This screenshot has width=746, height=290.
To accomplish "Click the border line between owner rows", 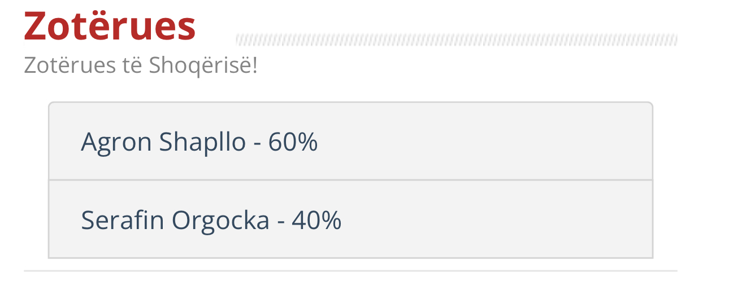I will point(350,180).
